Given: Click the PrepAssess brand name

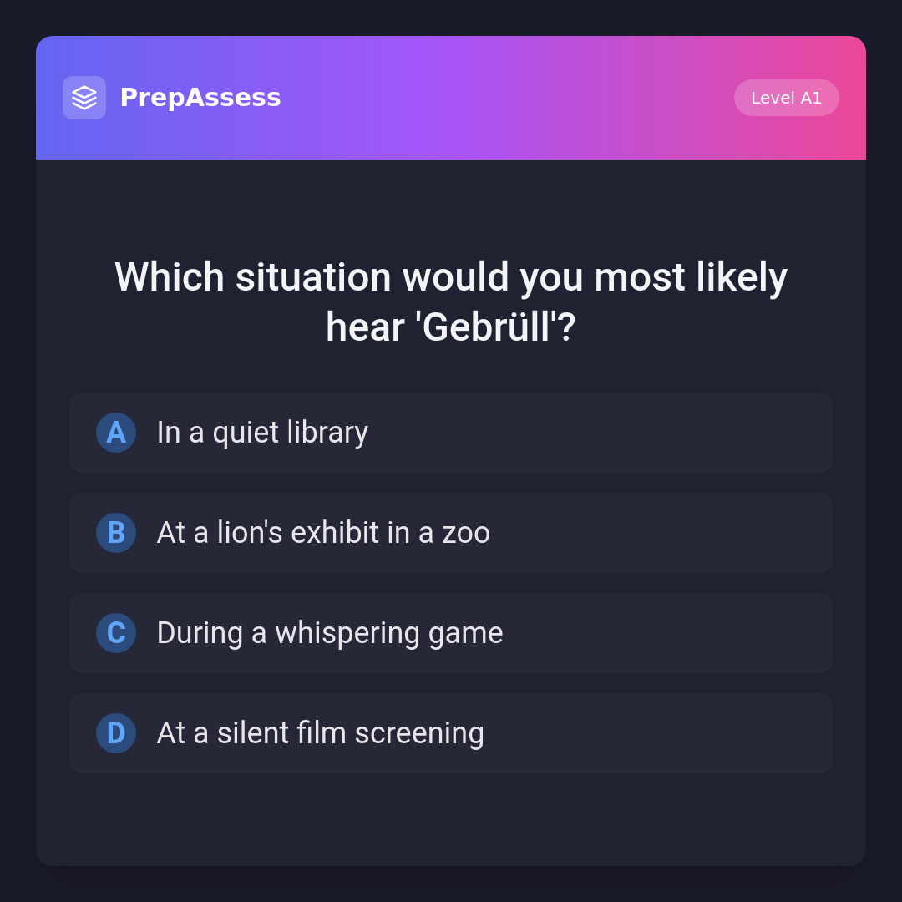Looking at the screenshot, I should click(200, 98).
